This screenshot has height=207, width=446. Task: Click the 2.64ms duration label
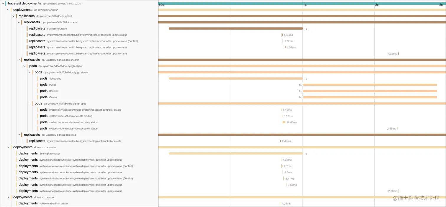292,185
